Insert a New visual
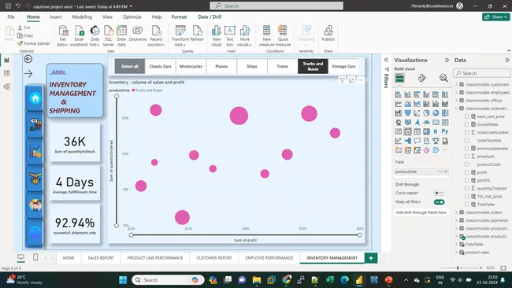The height and width of the screenshot is (288, 512). [216, 36]
